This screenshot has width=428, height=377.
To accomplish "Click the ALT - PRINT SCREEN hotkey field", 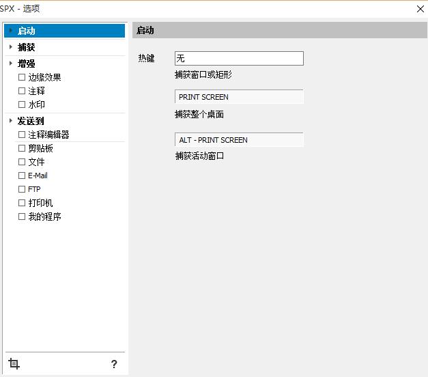I will pos(239,140).
